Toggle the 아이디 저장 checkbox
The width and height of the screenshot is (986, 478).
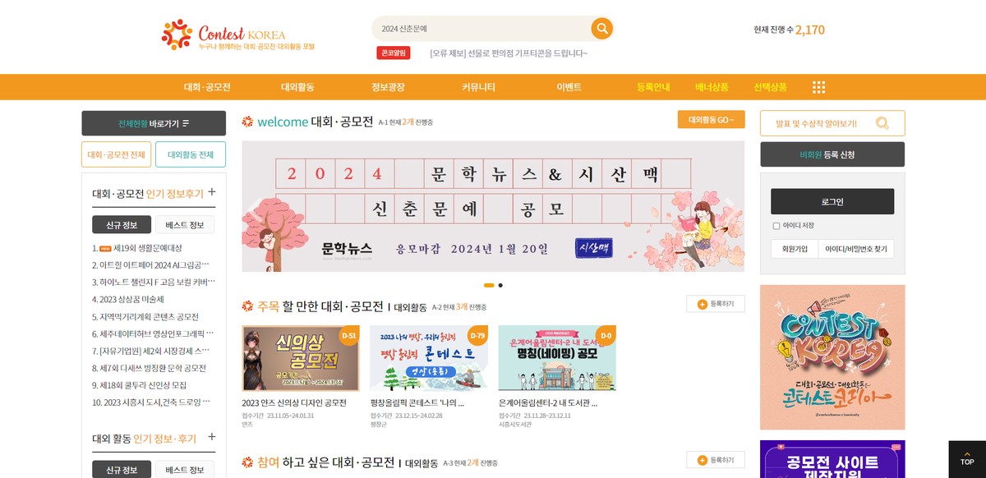(x=776, y=226)
